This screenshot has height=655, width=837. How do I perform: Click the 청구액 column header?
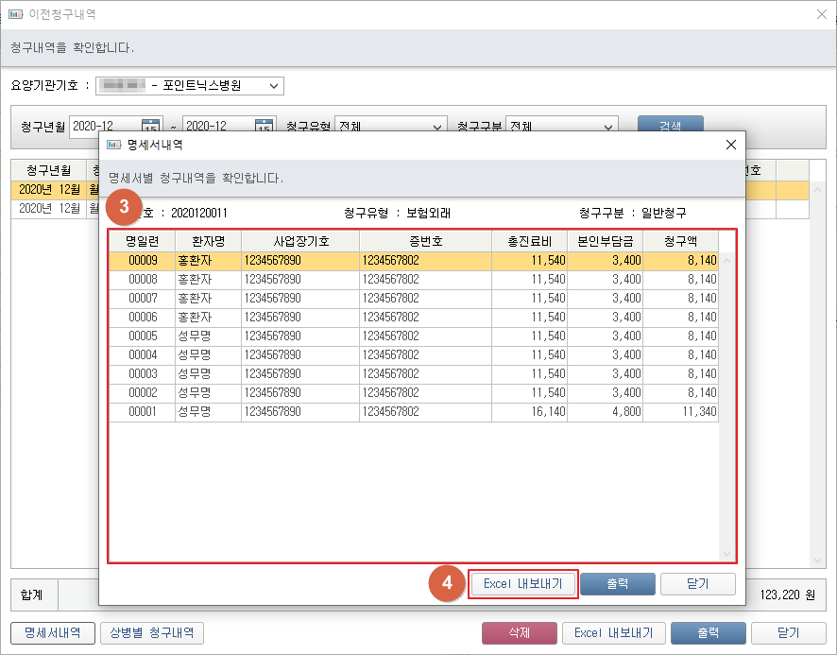tap(680, 241)
